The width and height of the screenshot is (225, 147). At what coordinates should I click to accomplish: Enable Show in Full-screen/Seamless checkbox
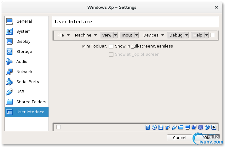pyautogui.click(x=111, y=46)
